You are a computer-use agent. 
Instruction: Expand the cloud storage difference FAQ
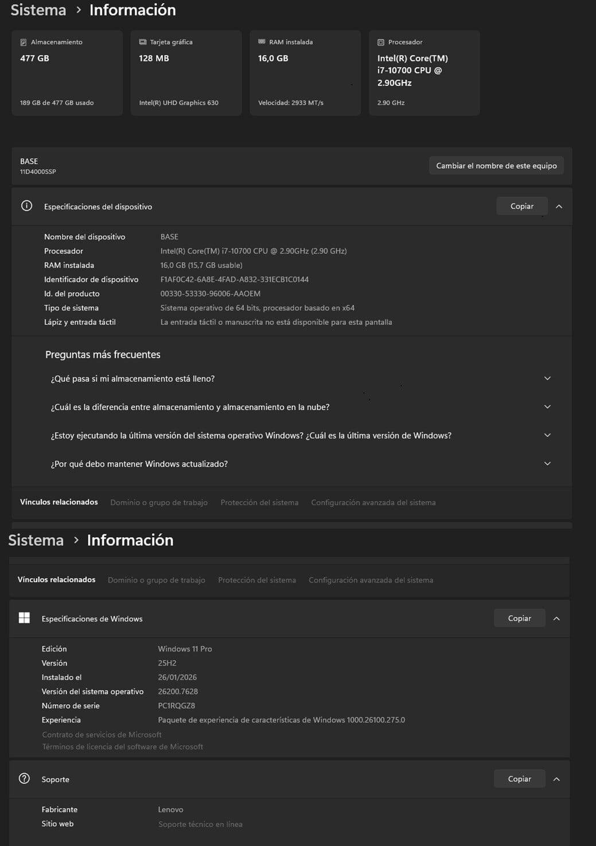(547, 407)
